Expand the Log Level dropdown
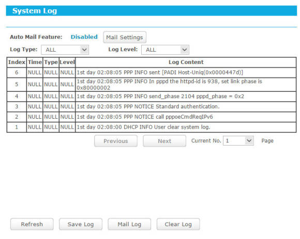The height and width of the screenshot is (239, 300). (165, 50)
